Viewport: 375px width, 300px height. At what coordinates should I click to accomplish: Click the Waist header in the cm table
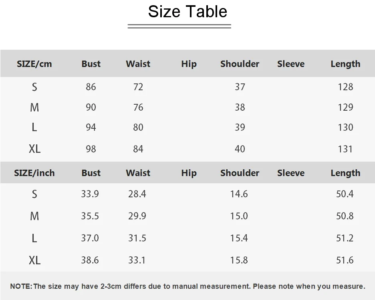[x=138, y=64]
